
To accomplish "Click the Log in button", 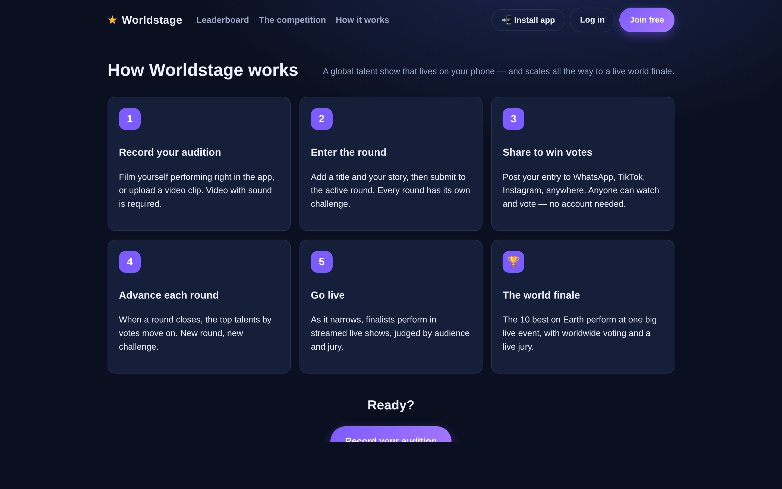I will click(592, 20).
